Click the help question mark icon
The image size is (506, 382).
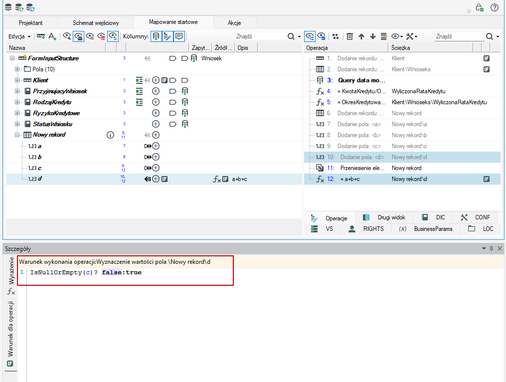(495, 7)
